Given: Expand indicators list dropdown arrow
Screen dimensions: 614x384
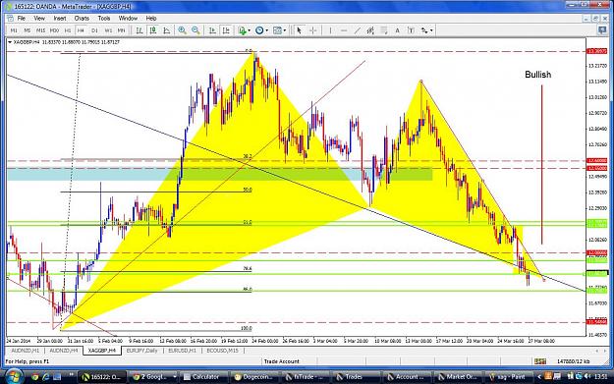Looking at the screenshot, I should click(x=250, y=30).
